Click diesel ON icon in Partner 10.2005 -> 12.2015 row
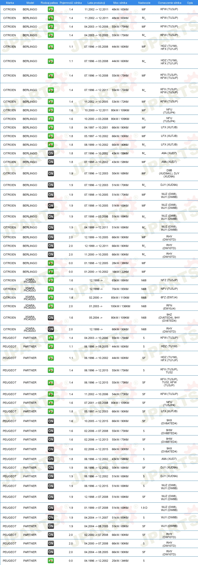The width and height of the screenshot is (198, 565). point(51,421)
